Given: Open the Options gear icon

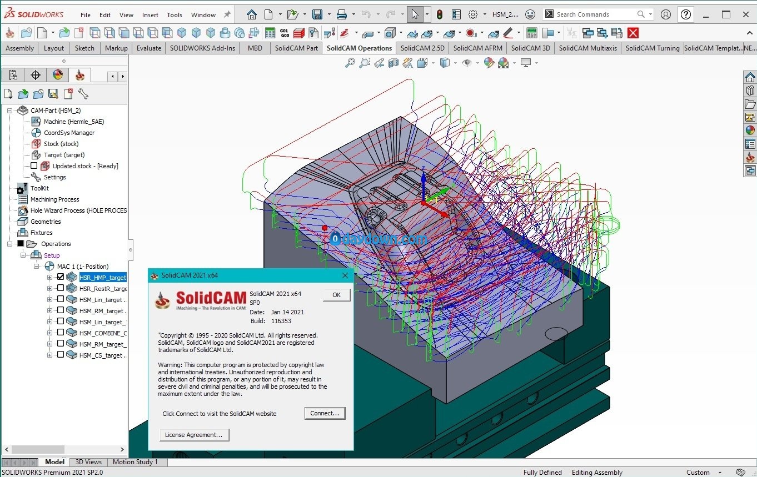Looking at the screenshot, I should pos(473,14).
